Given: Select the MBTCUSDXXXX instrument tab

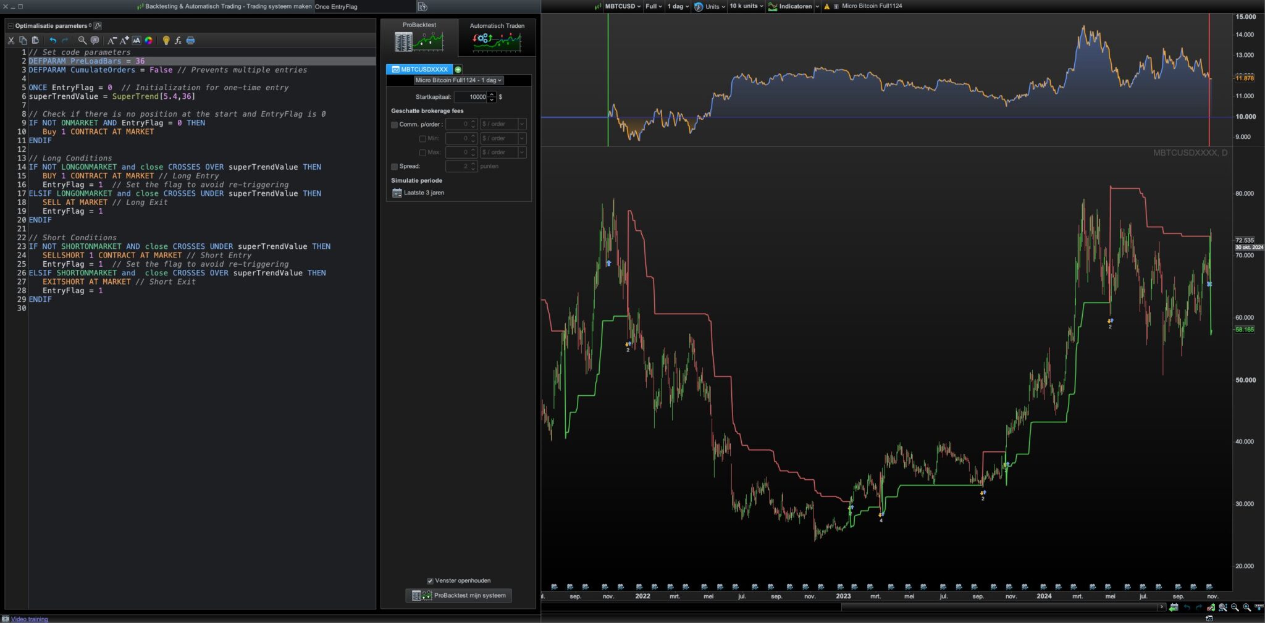Looking at the screenshot, I should click(x=419, y=69).
